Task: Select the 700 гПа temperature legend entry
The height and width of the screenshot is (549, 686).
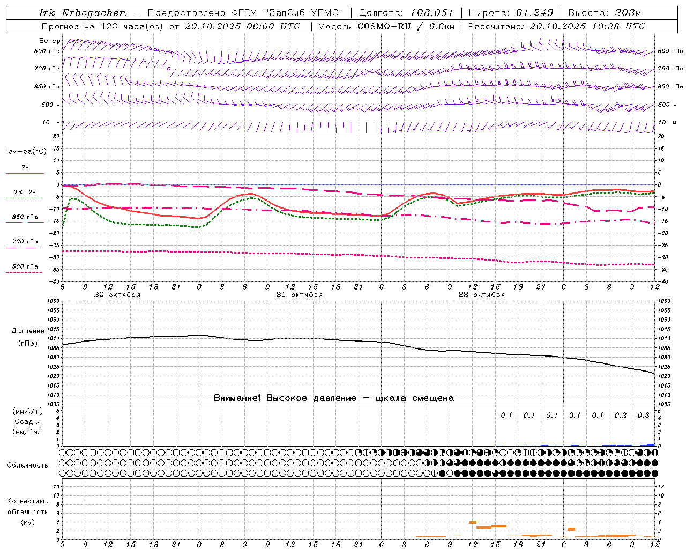Action: coord(25,242)
